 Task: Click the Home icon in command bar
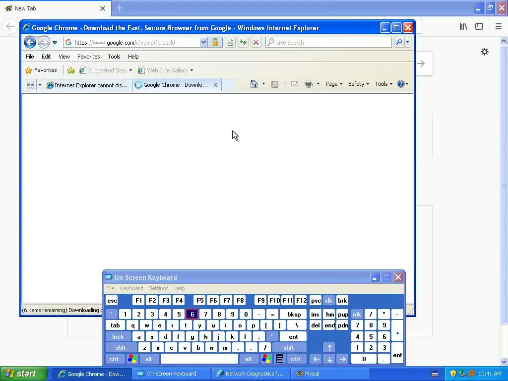pos(254,84)
